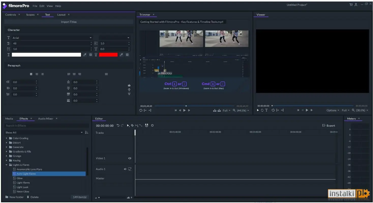The width and height of the screenshot is (373, 203).
Task: Click the Trimmer playback scrub bar
Action: pos(195,106)
